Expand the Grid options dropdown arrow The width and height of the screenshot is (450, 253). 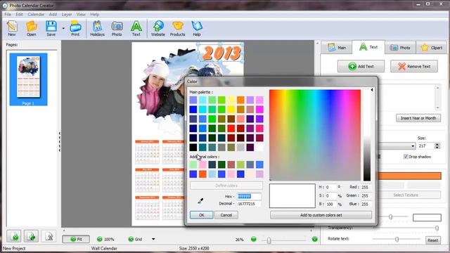(x=153, y=239)
